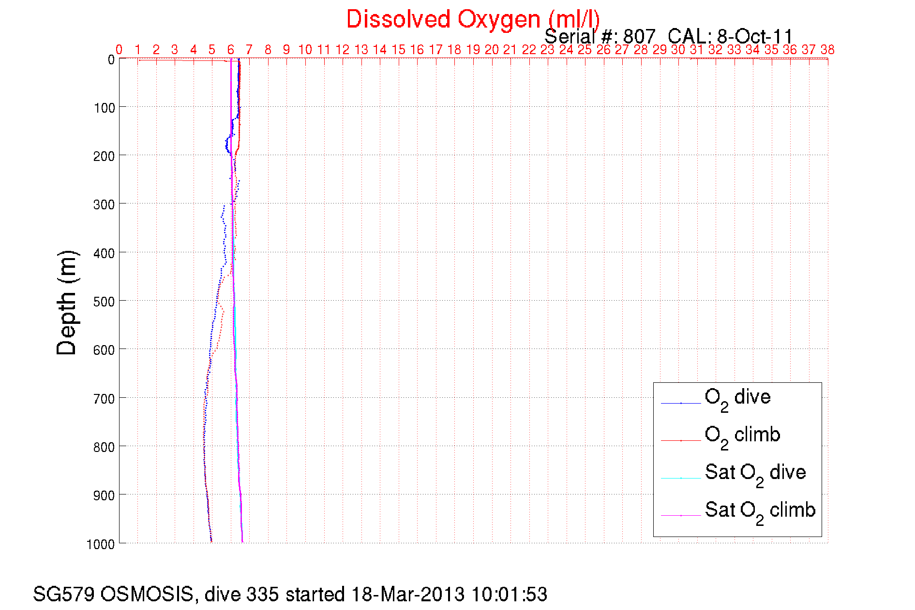Click oxygen axis tick label '38'

point(828,50)
